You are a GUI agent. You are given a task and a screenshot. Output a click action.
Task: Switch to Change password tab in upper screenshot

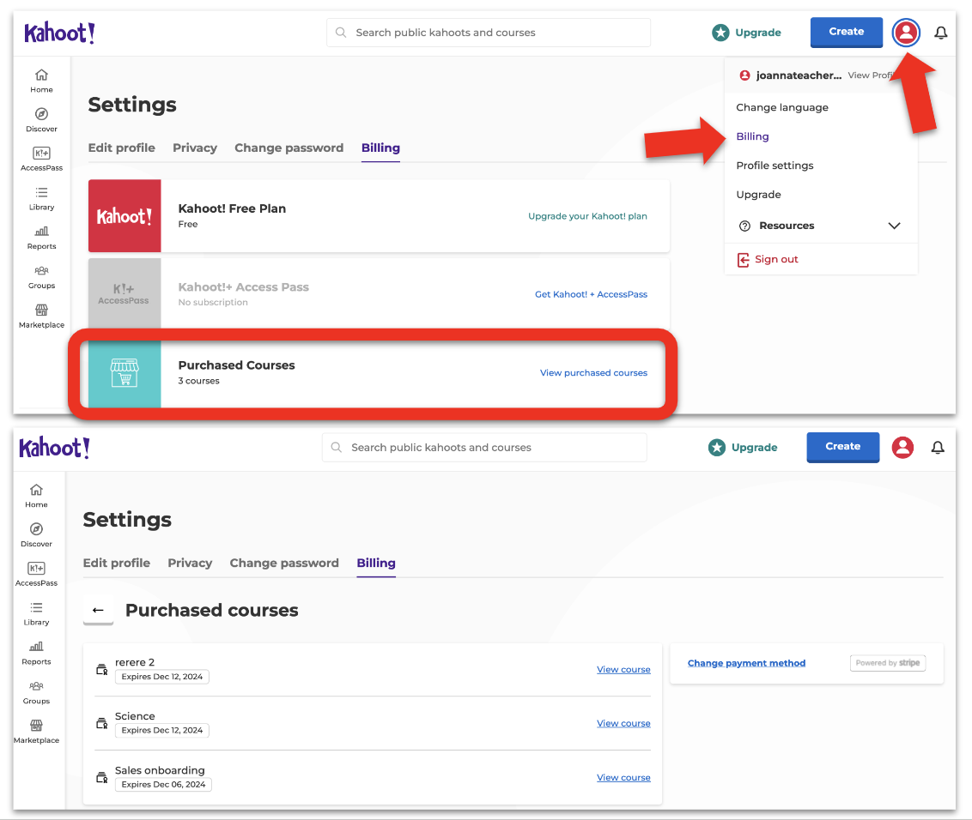tap(289, 148)
